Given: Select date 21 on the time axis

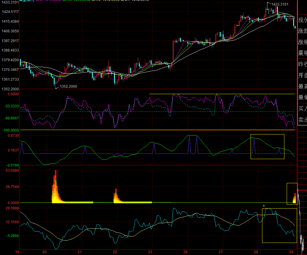Looking at the screenshot, I should (80, 252).
